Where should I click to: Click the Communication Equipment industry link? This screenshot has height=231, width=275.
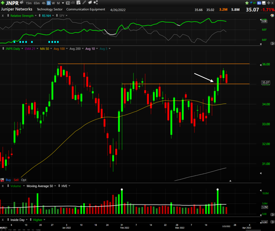coord(86,9)
